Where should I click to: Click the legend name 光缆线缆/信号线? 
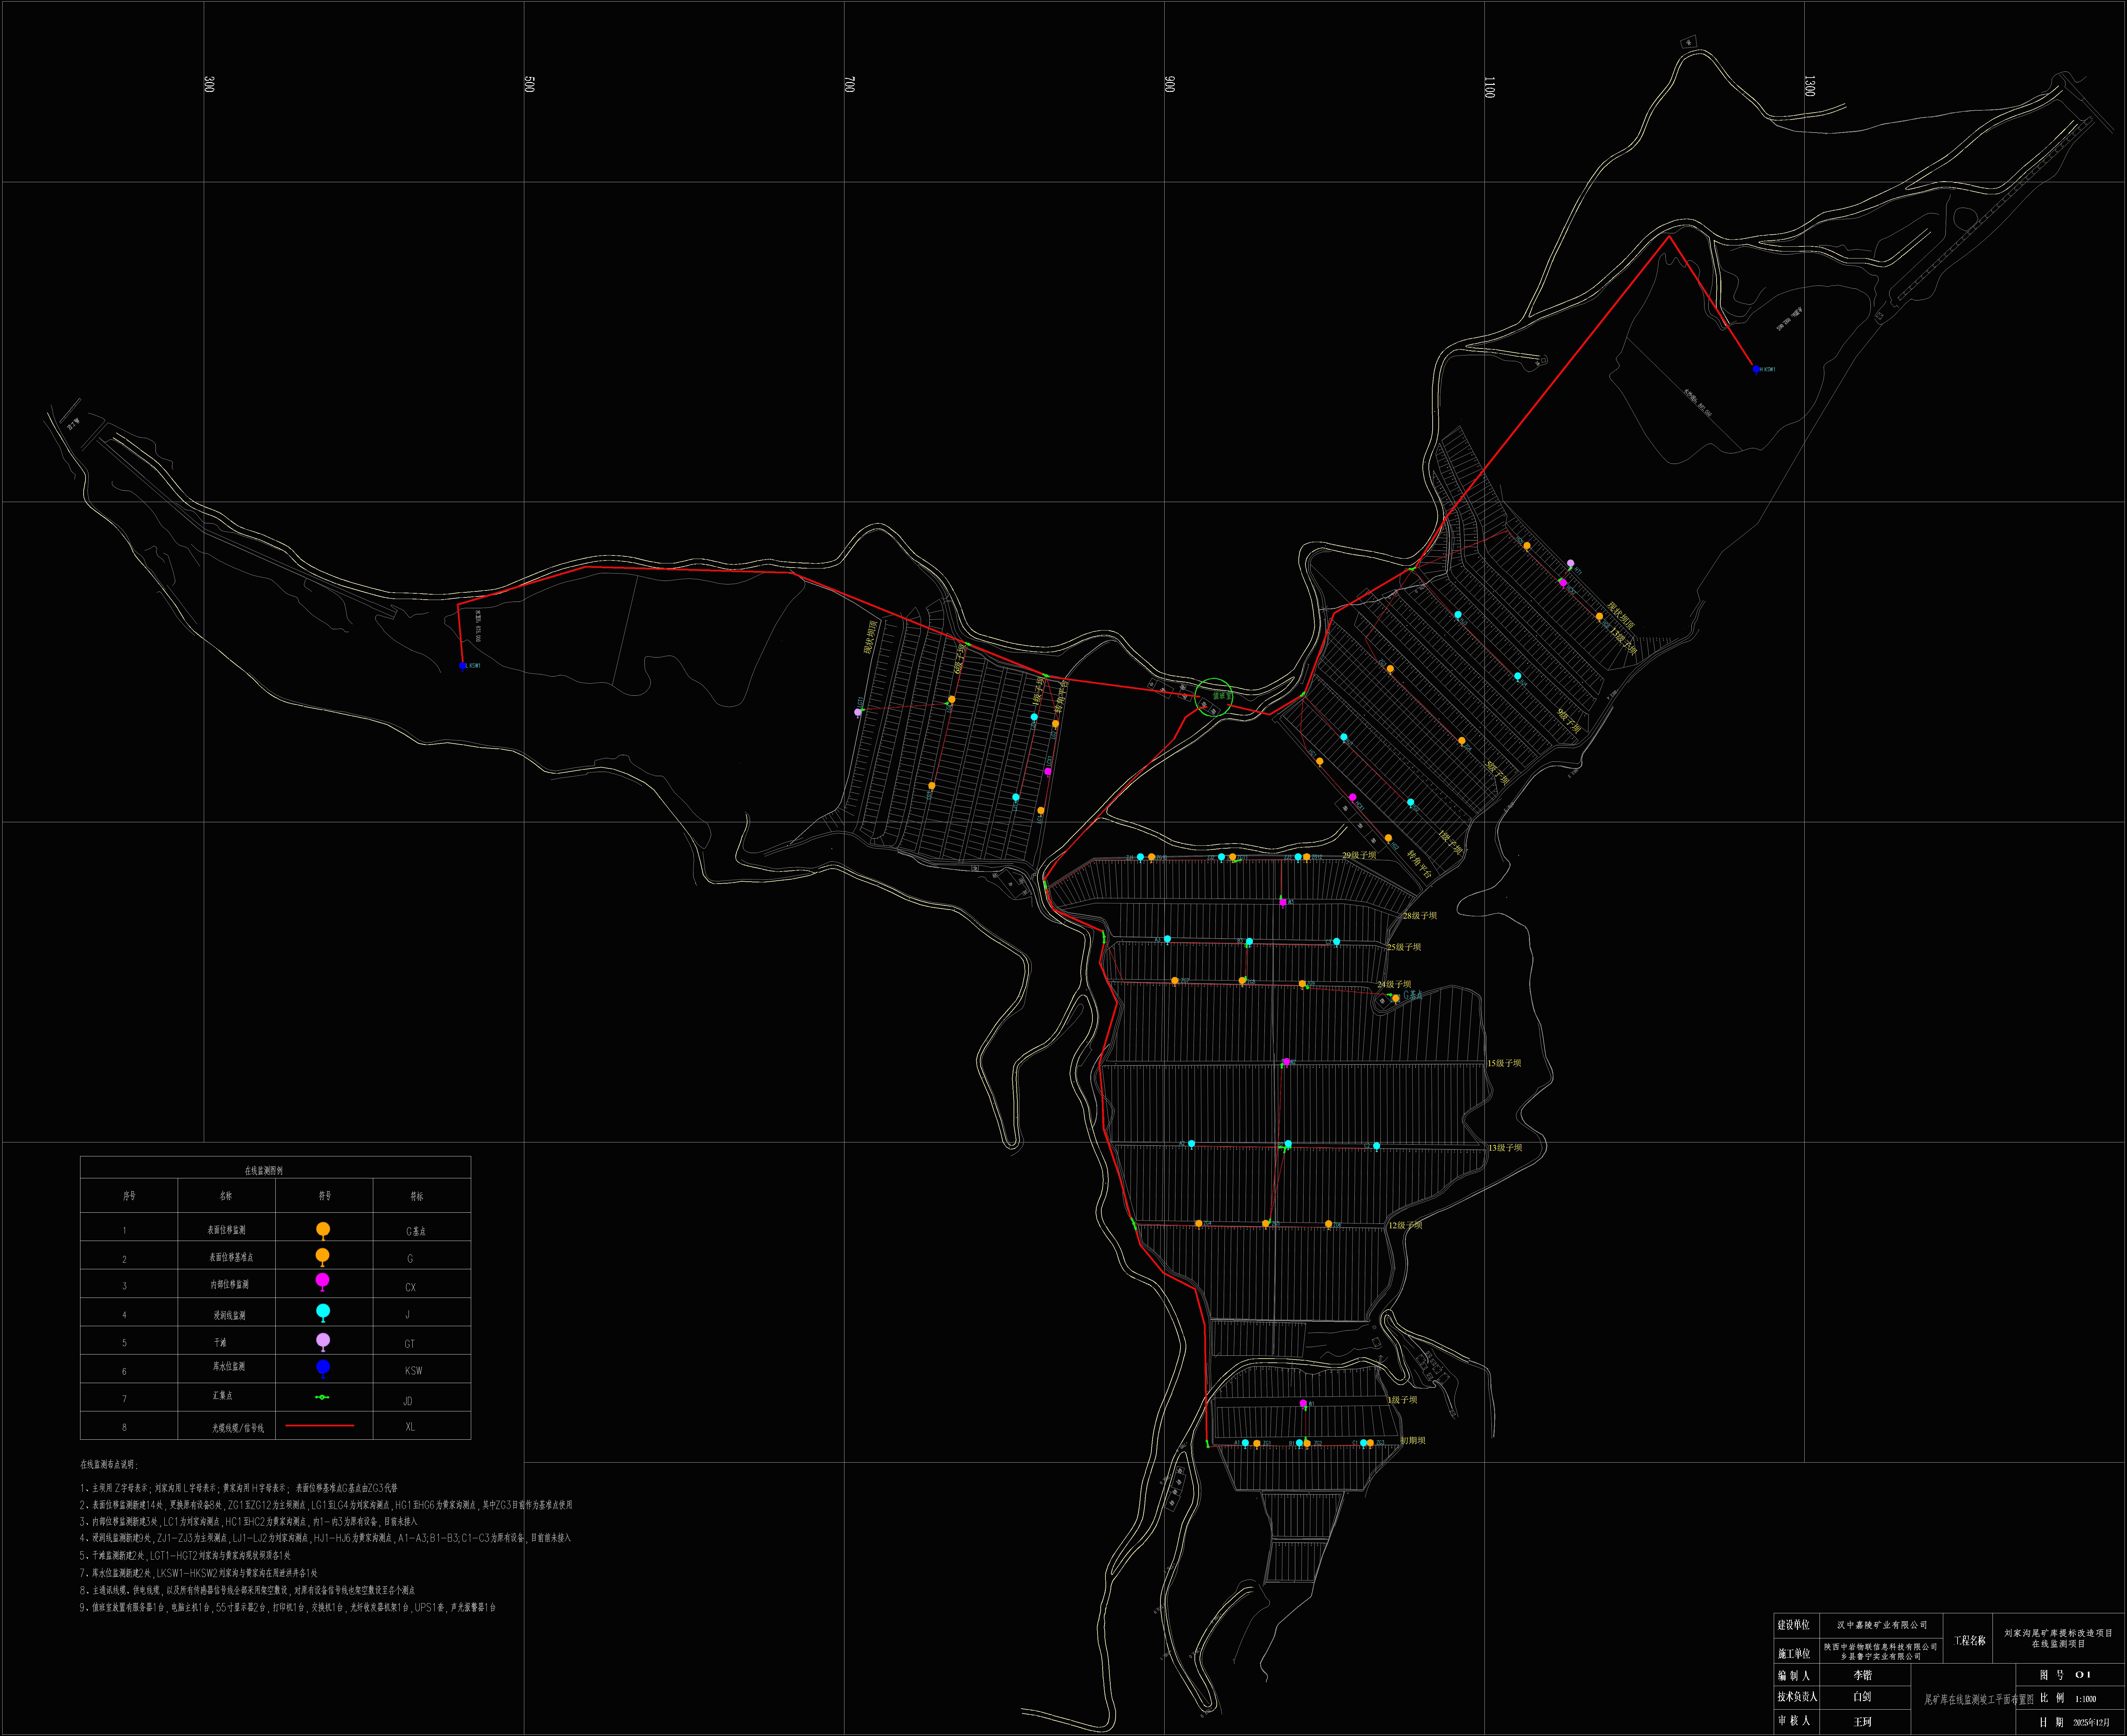238,1428
